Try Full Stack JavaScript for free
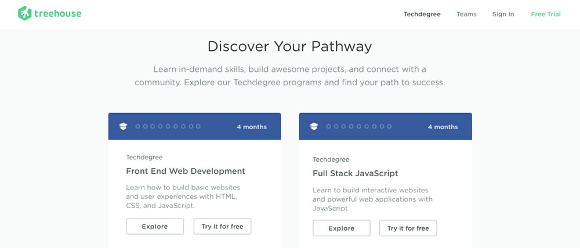 [x=408, y=228]
